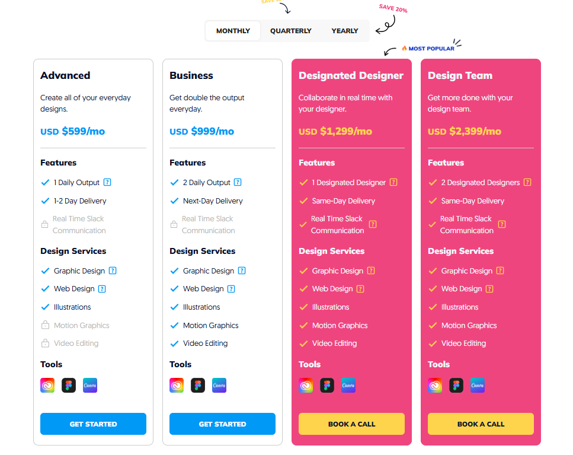Viewport: 573px width, 455px height.
Task: Open the Adobe Creative Cloud icon in Advanced plan
Action: (47, 384)
